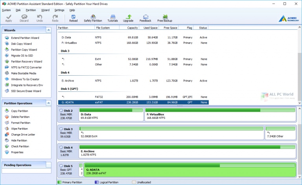302x185 pixels.
Task: Select the Disk 5 Basic GPT header
Action: pos(68,170)
